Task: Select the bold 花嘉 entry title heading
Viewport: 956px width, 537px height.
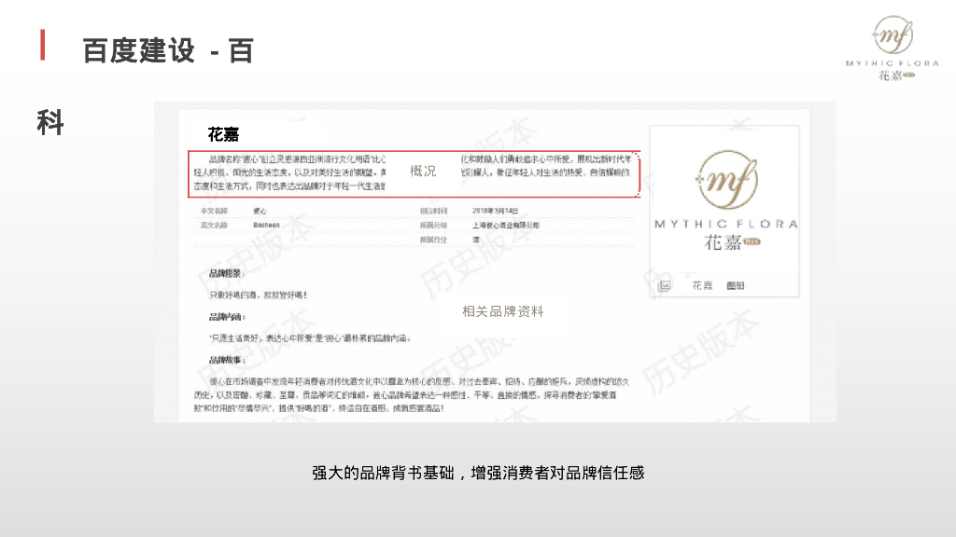Action: pos(223,134)
